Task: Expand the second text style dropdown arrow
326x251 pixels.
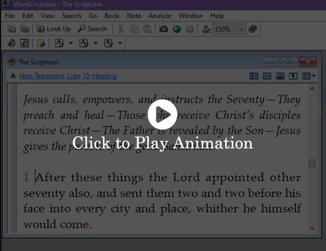Action: pyautogui.click(x=95, y=43)
